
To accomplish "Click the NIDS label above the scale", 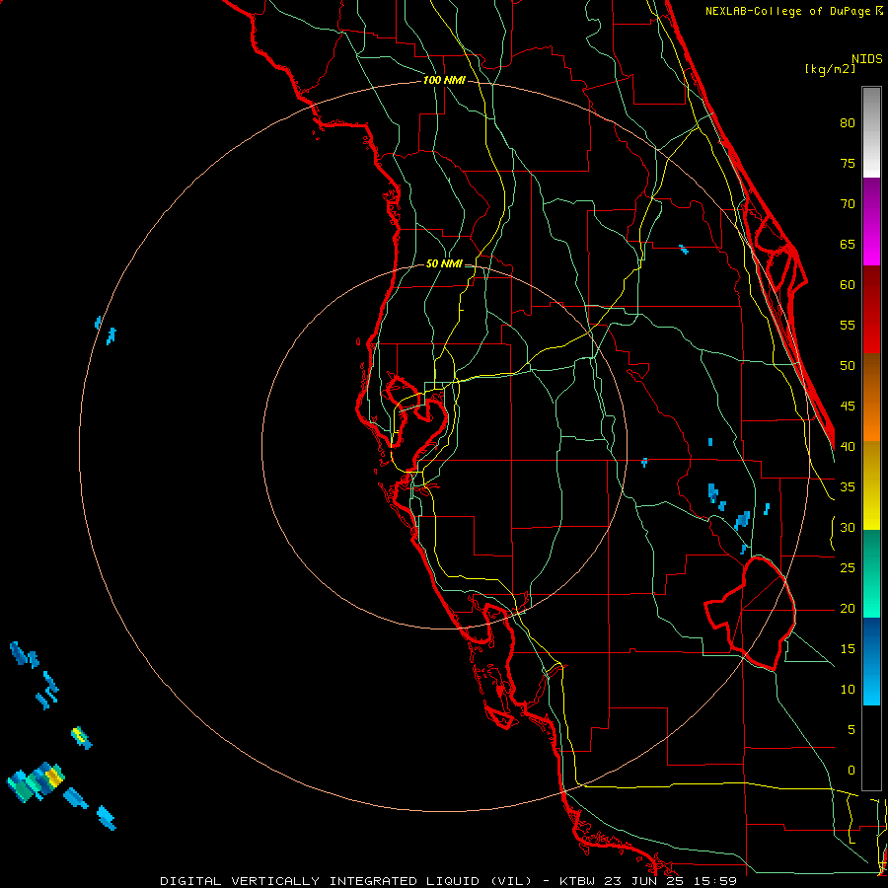I will point(866,58).
